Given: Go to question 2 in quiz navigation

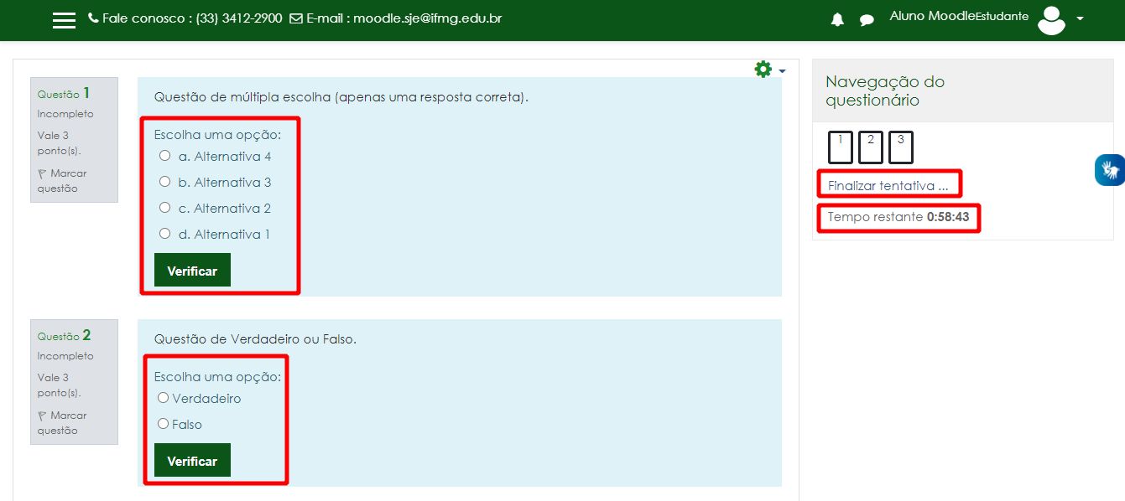Looking at the screenshot, I should (x=871, y=147).
